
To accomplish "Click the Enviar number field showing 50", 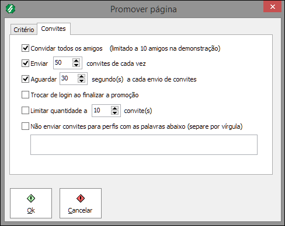I will (62, 63).
